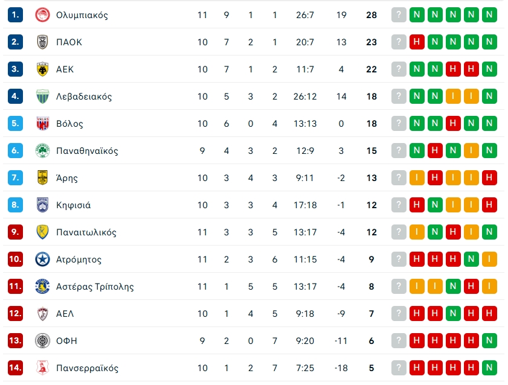Screen dimensions: 508x385
Task: Click the Άρης yellow crest
Action: (x=42, y=178)
